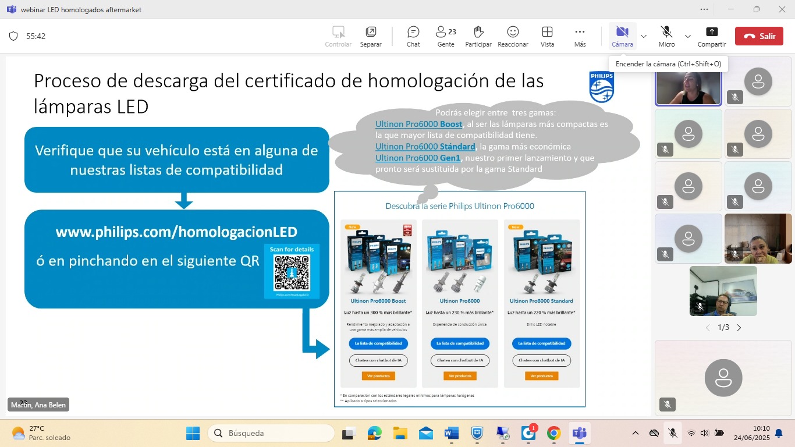
Task: Click the shield privacy icon near timer
Action: click(13, 36)
